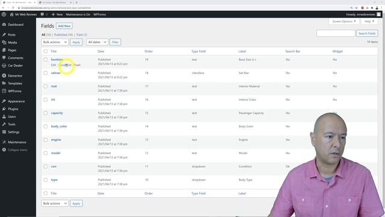Image resolution: width=385 pixels, height=217 pixels.
Task: Click the Collapse menu arrow icon
Action: (4, 150)
